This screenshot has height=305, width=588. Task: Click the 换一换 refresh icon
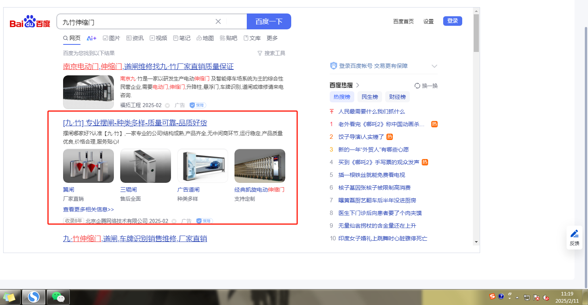click(417, 86)
